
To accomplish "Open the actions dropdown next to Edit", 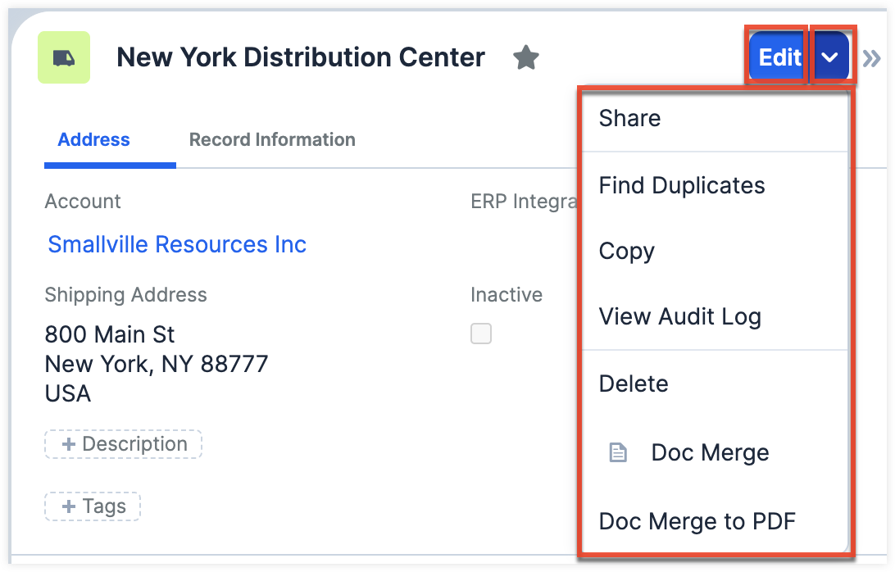I will coord(830,57).
